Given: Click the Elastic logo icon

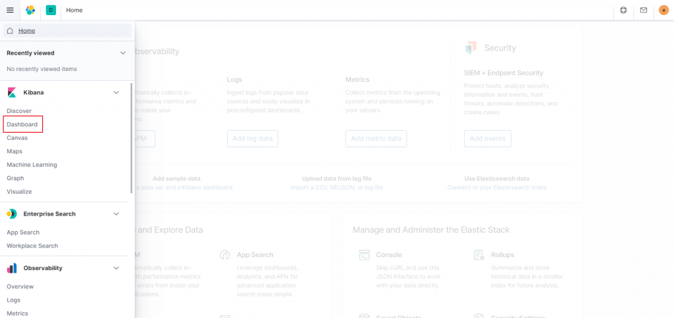Looking at the screenshot, I should (x=30, y=10).
